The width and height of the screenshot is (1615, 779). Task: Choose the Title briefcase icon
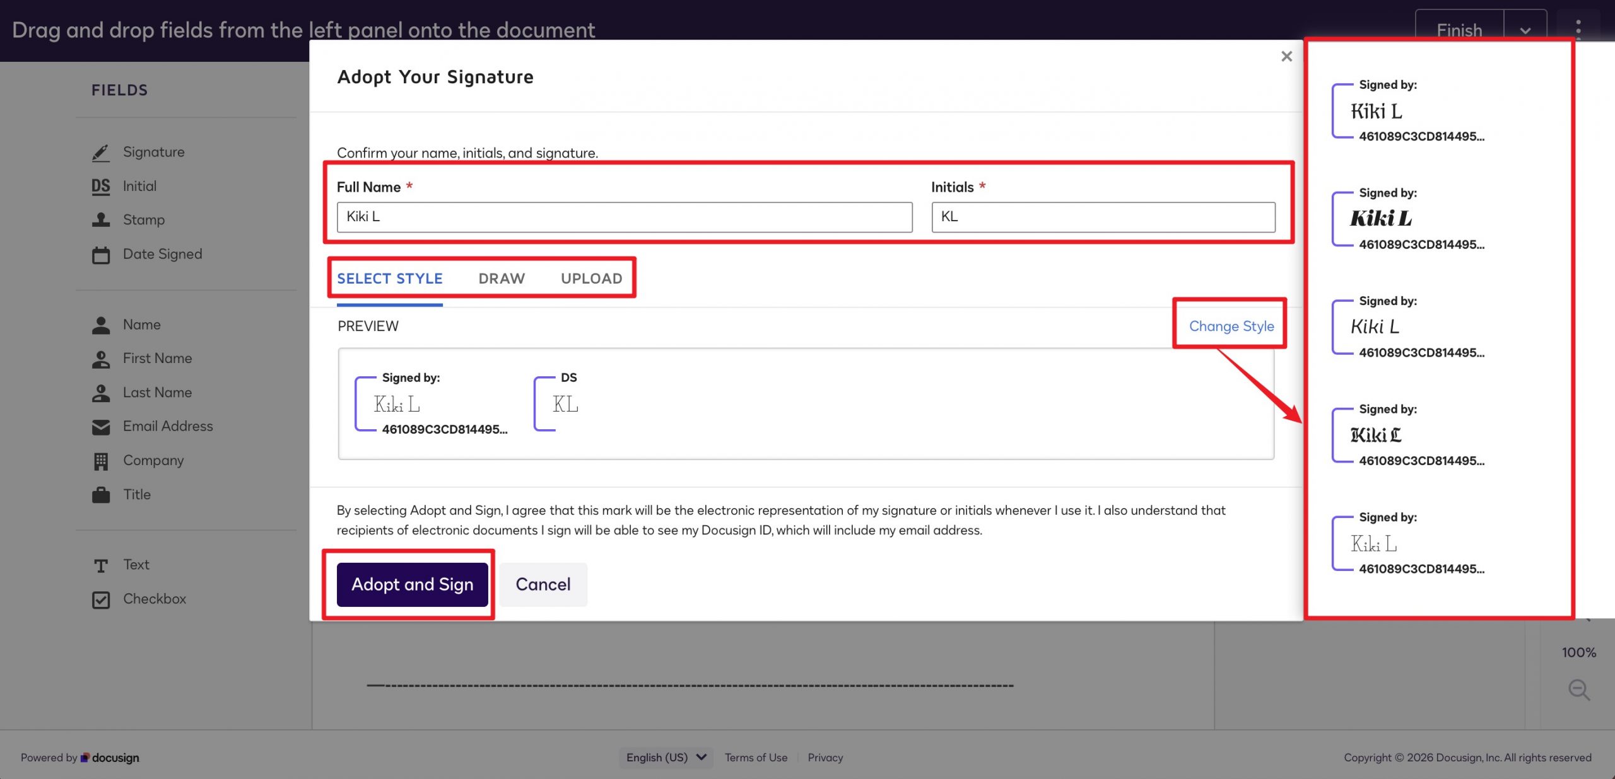click(x=101, y=495)
